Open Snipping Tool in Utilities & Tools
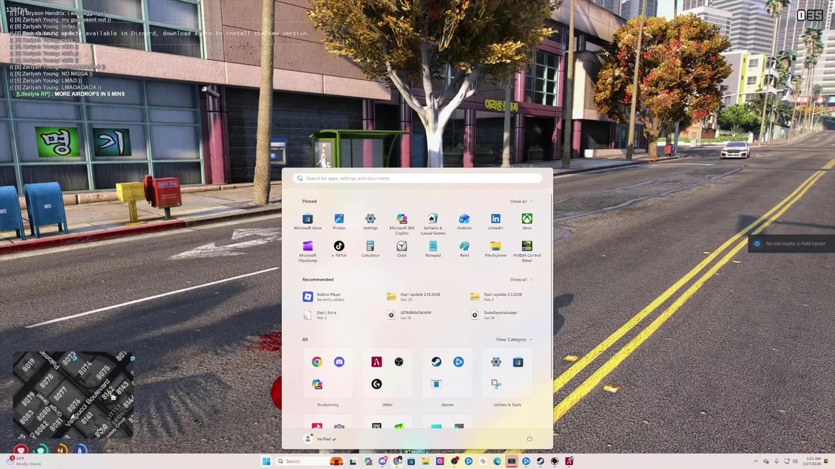This screenshot has width=835, height=469. (x=496, y=384)
